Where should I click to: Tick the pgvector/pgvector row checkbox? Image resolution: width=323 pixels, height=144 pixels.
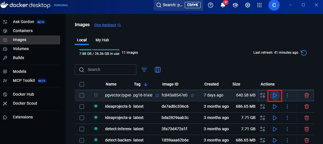pyautogui.click(x=82, y=95)
